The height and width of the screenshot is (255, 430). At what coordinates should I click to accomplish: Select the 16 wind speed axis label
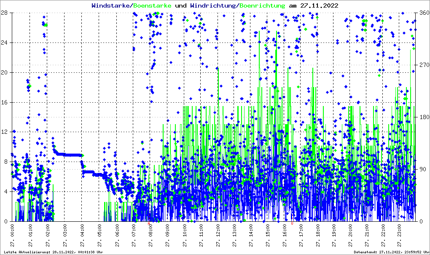(x=4, y=102)
